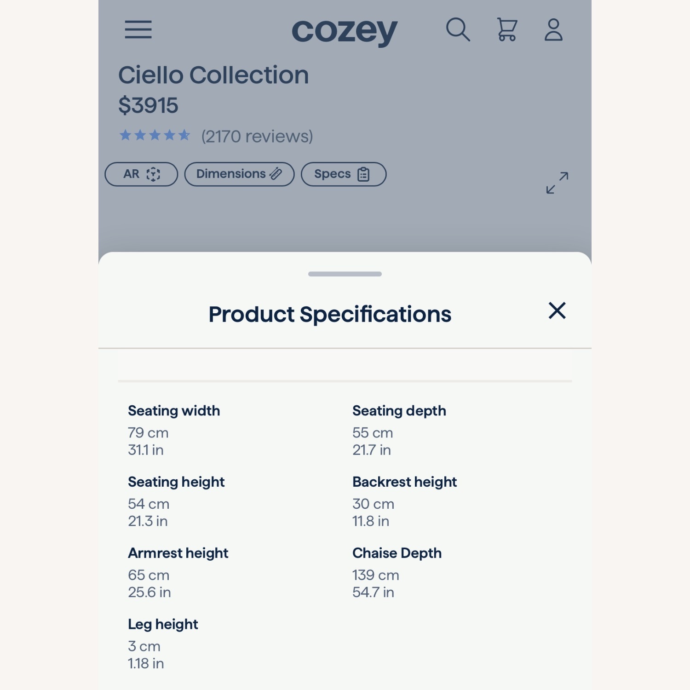Viewport: 690px width, 690px height.
Task: Go to the cozey home logo
Action: point(344,31)
